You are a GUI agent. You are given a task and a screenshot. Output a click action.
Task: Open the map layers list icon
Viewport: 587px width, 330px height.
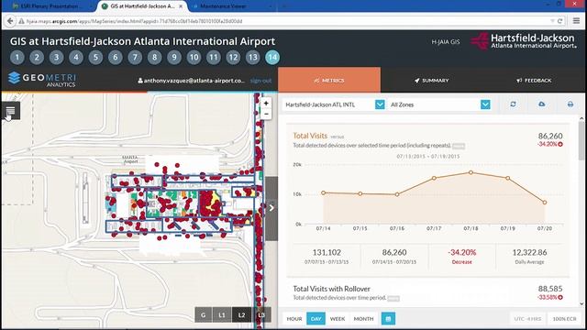[10, 111]
